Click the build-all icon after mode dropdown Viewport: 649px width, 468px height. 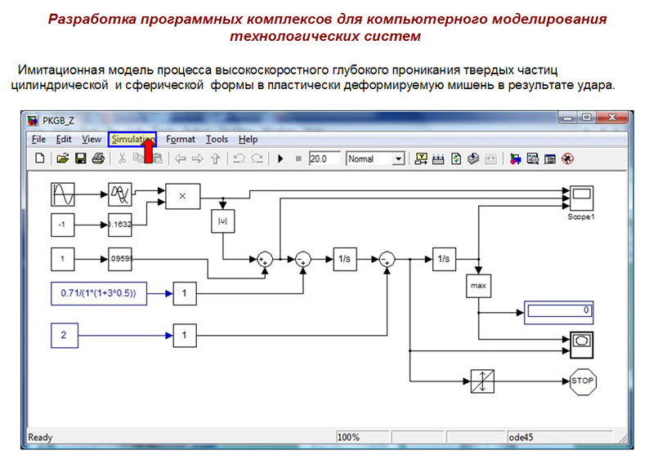(438, 158)
